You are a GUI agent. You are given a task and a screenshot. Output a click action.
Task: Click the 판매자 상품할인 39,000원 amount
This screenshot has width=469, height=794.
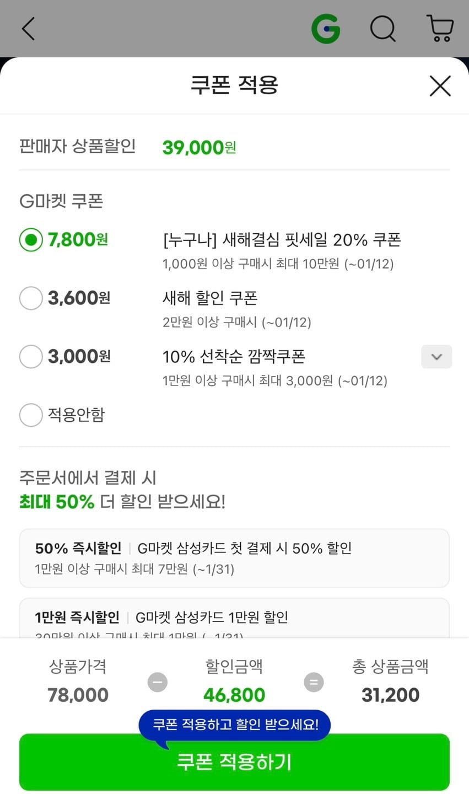[199, 148]
